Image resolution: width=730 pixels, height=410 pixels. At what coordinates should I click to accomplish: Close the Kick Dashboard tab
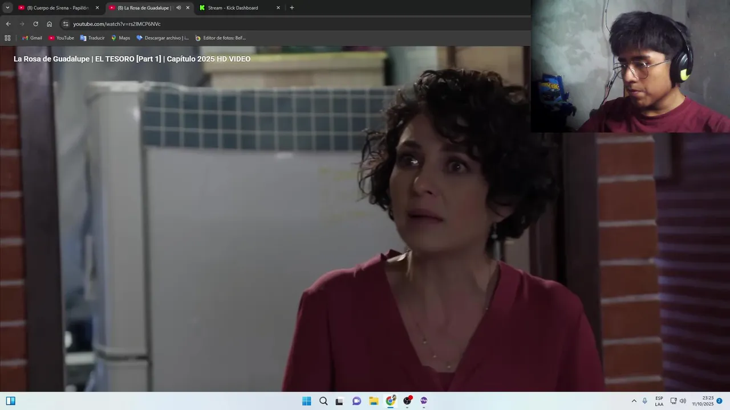[x=278, y=8]
